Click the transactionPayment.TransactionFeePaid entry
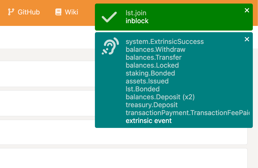 tap(188, 113)
